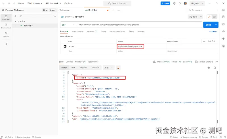Go forward with the right arrow
The height and width of the screenshot is (139, 227).
tap(14, 3)
